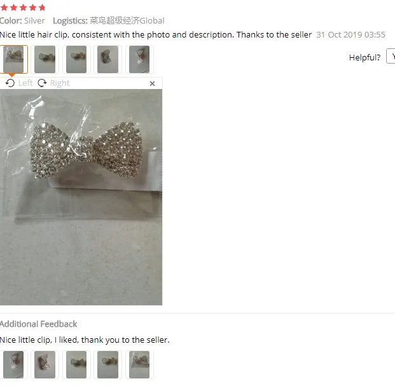Show fourth Additional Feedback photo thumbnail
Viewport: 395px width, 386px height.
[108, 364]
